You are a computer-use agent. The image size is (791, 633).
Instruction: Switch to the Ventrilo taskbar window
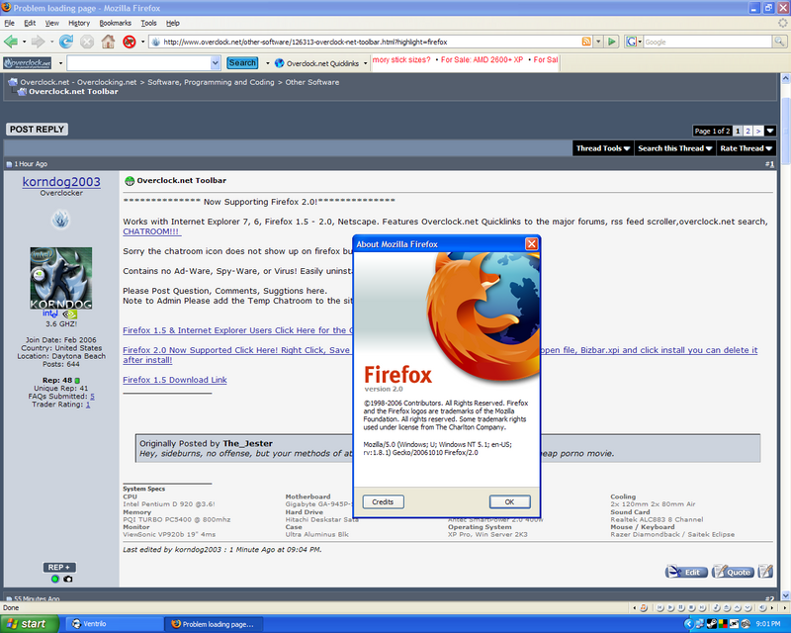click(x=114, y=624)
